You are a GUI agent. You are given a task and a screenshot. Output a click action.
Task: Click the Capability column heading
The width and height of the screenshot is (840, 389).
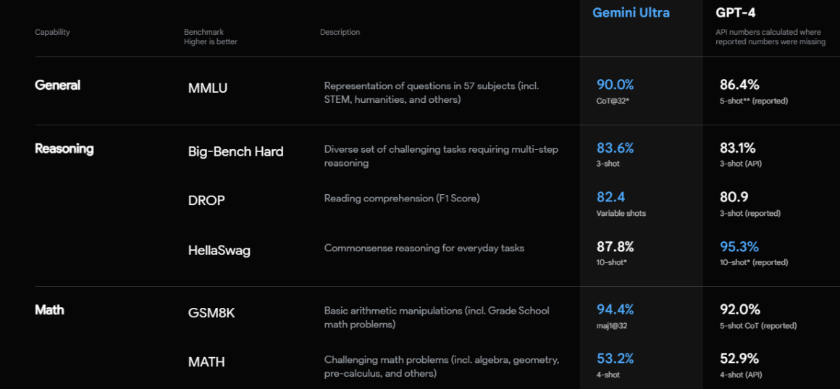(52, 33)
